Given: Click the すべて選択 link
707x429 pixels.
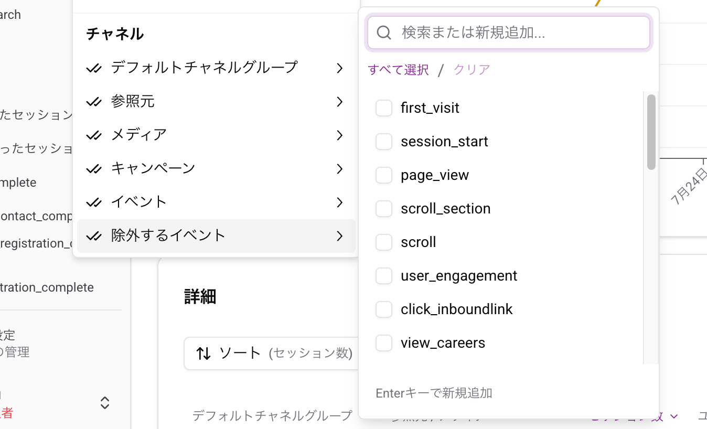Looking at the screenshot, I should tap(398, 69).
